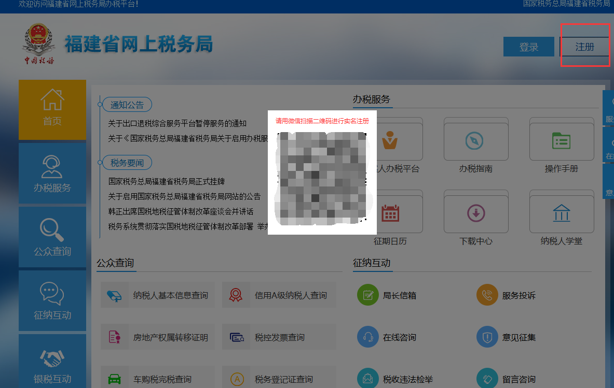Image resolution: width=614 pixels, height=388 pixels.
Task: Click the 车购税完税查询 car icon
Action: pyautogui.click(x=114, y=379)
